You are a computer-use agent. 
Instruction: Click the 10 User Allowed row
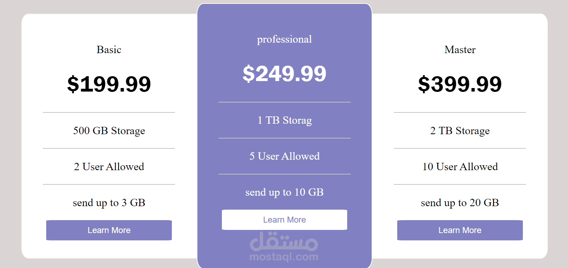460,167
